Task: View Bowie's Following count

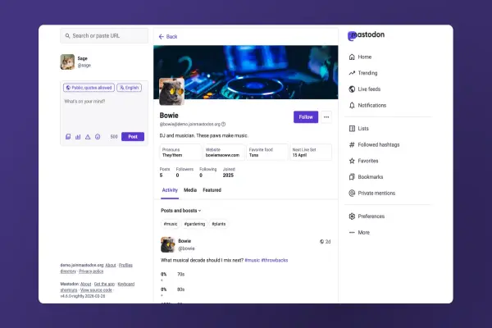Action: coord(207,172)
